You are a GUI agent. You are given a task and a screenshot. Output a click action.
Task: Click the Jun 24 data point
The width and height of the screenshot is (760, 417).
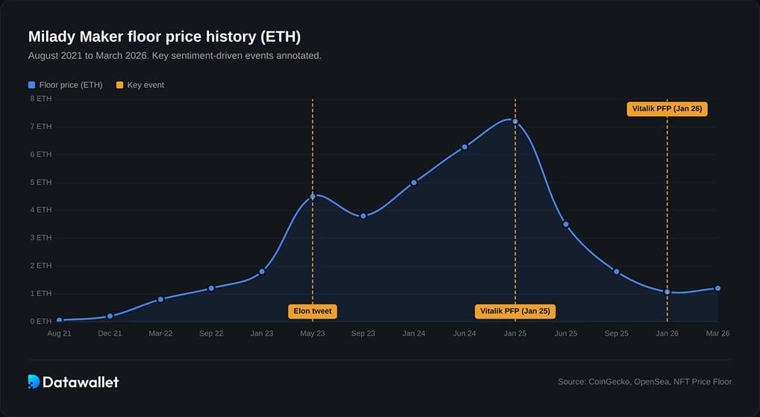pyautogui.click(x=465, y=147)
